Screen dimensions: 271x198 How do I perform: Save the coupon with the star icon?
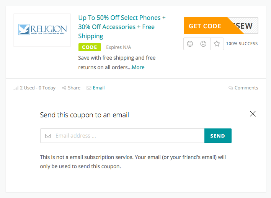pyautogui.click(x=217, y=44)
